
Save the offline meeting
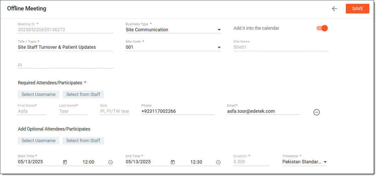(x=357, y=9)
